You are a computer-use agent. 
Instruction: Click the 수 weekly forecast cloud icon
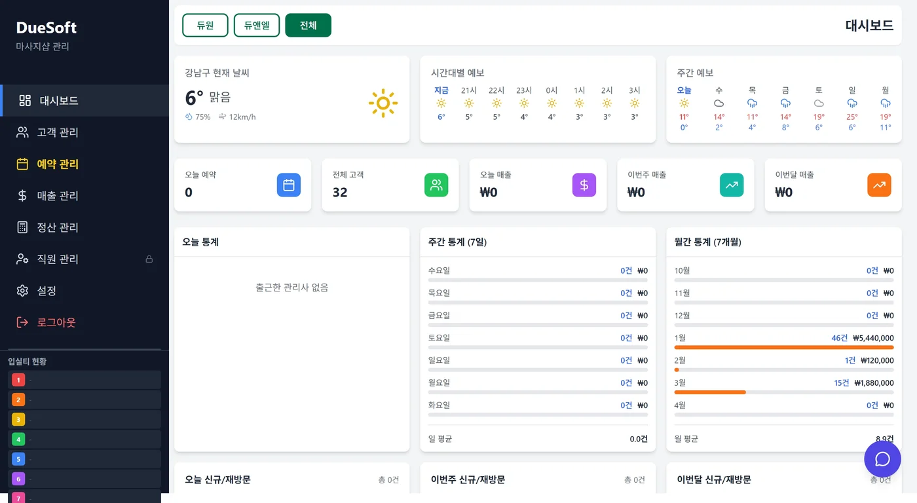click(719, 103)
